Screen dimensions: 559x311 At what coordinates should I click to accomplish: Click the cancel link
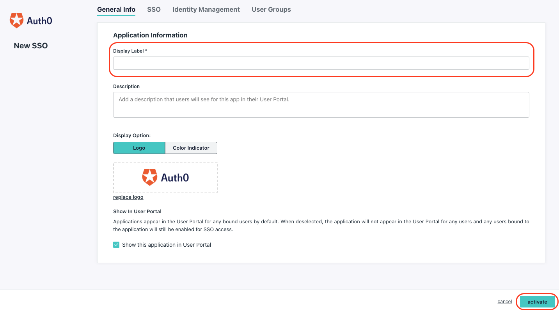[504, 301]
